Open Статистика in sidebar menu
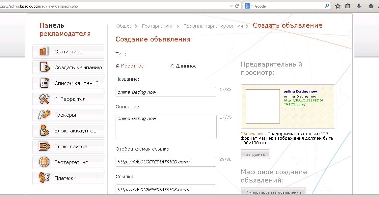 coord(68,51)
